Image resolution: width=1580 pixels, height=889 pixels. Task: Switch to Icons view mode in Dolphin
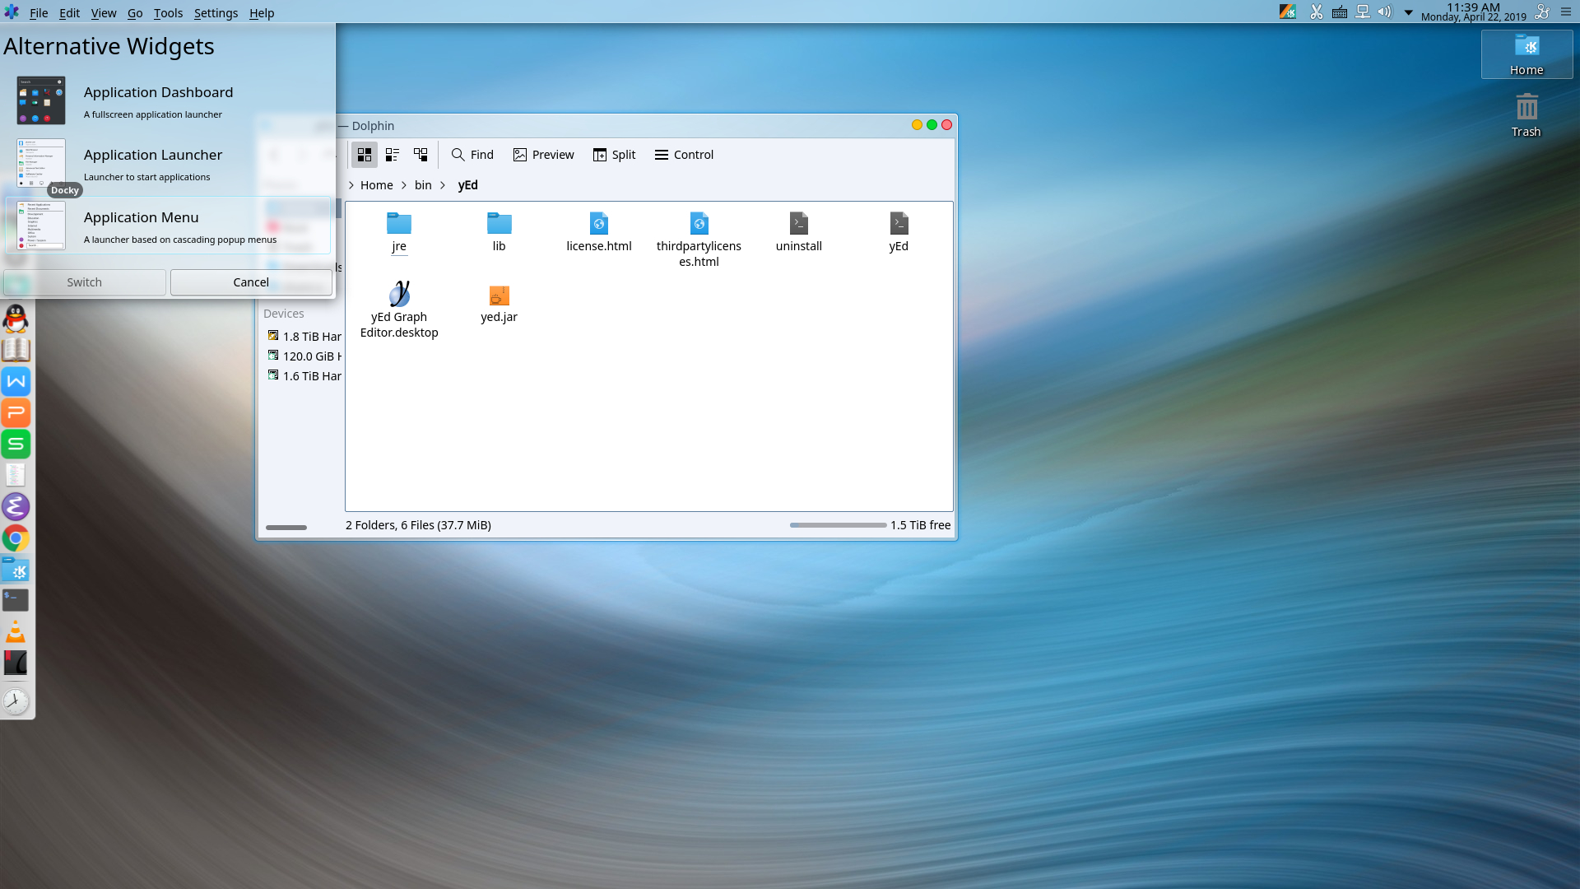[364, 155]
